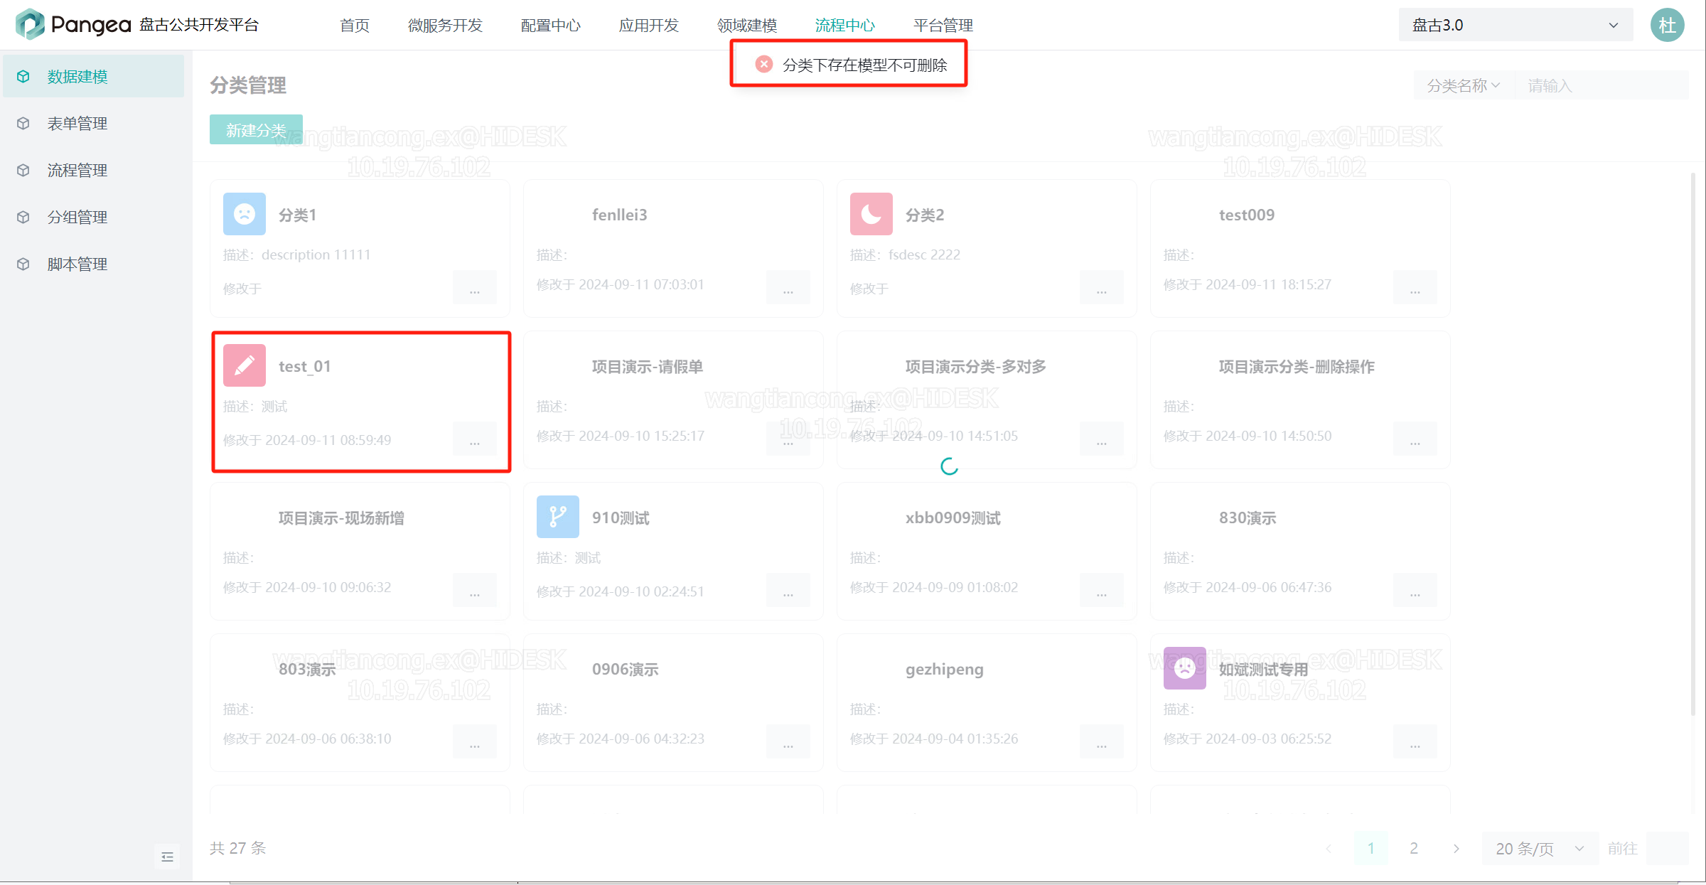The width and height of the screenshot is (1706, 885).
Task: Go to page 2
Action: [x=1414, y=848]
